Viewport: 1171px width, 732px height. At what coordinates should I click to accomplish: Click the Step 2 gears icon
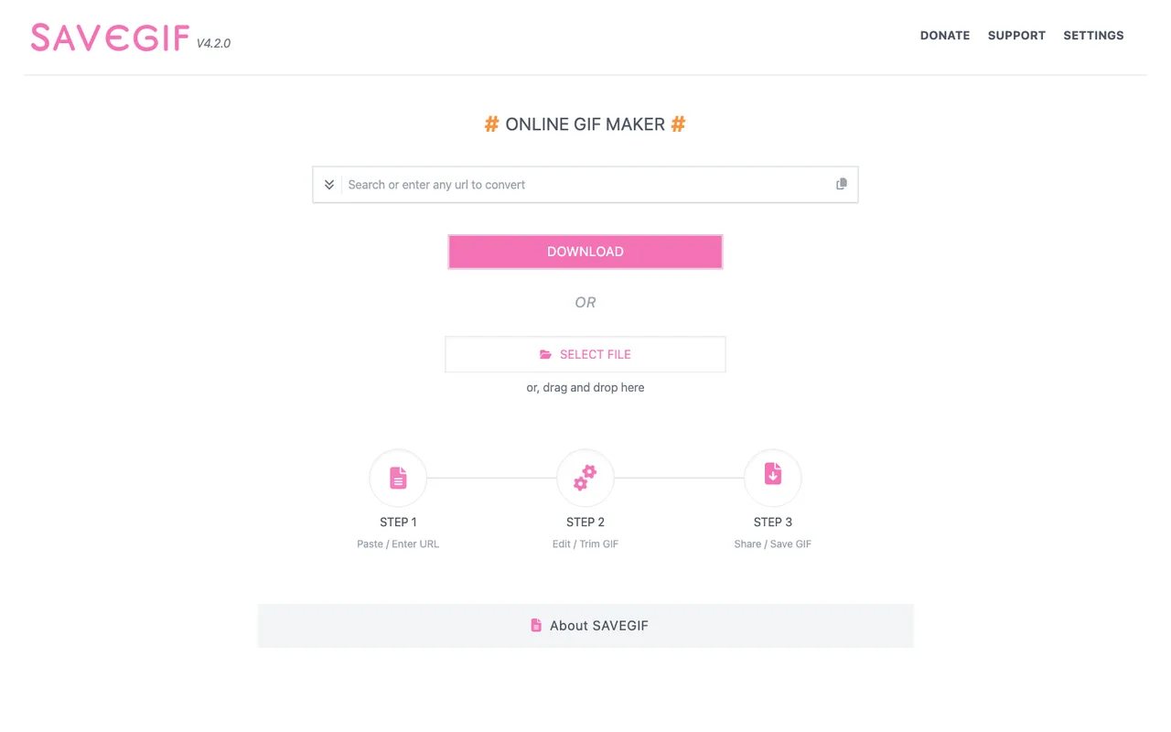tap(585, 477)
